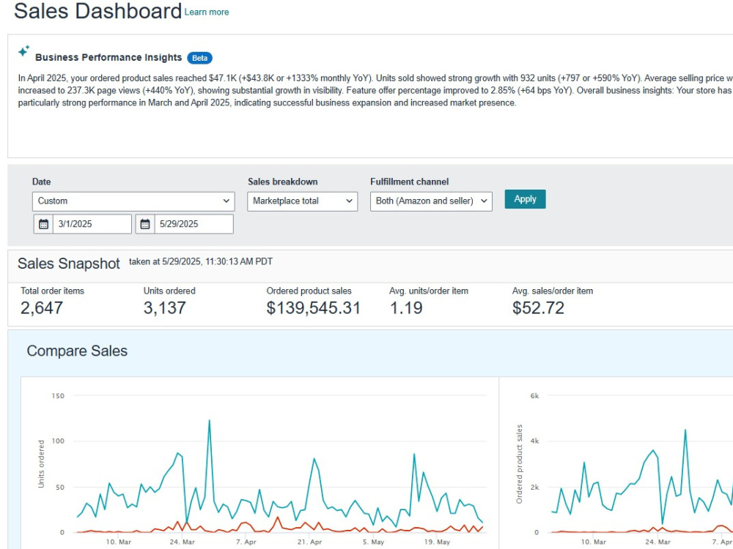
Task: Click the Ordered product sales axis label
Action: tap(519, 464)
